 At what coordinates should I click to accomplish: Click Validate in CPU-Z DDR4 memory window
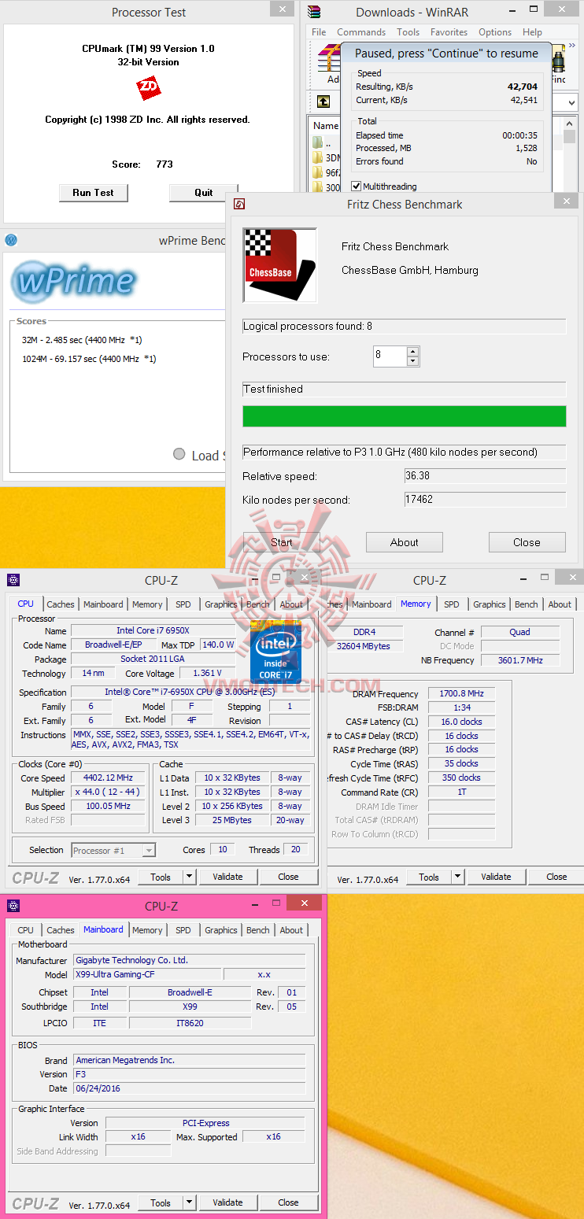pyautogui.click(x=496, y=877)
